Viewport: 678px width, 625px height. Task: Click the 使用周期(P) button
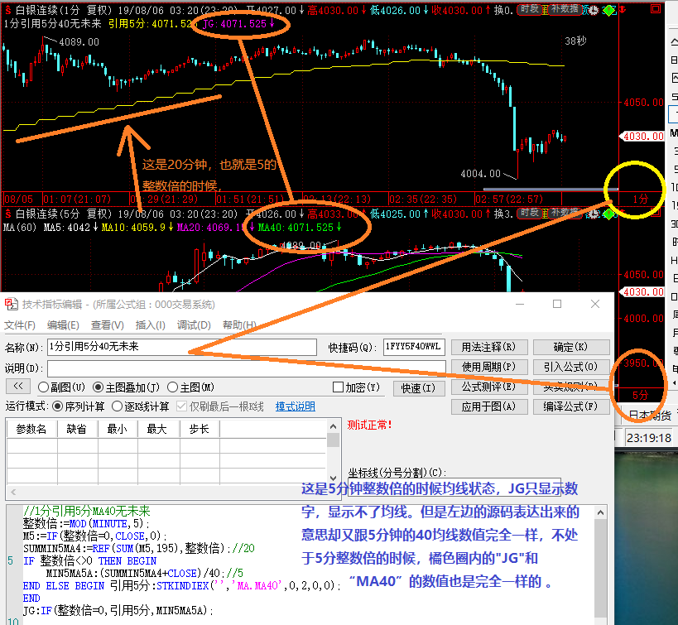click(489, 367)
